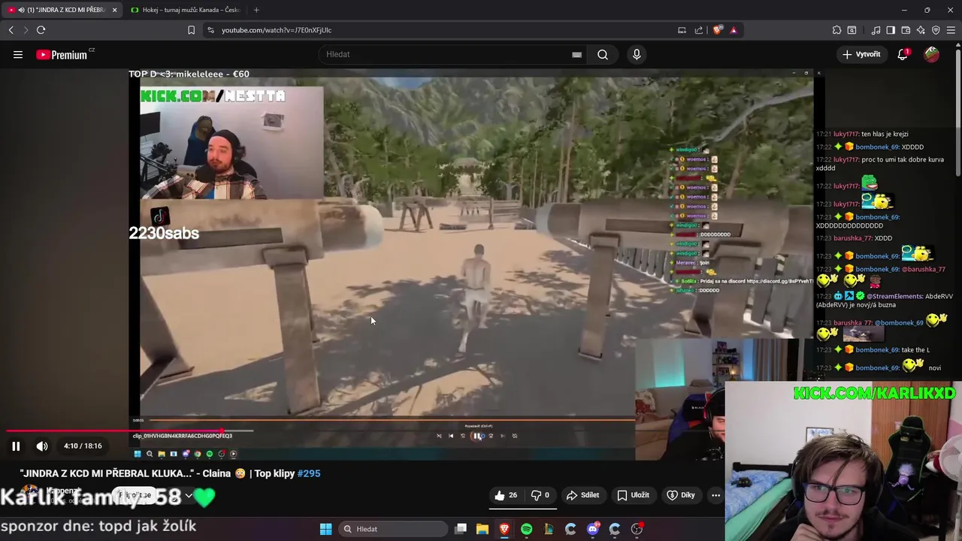Click the youtube.com address bar URL

tap(277, 30)
